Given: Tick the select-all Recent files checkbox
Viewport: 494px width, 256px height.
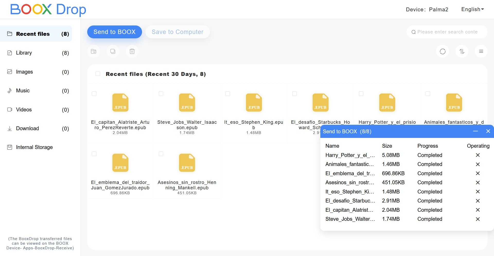Looking at the screenshot, I should click(98, 74).
